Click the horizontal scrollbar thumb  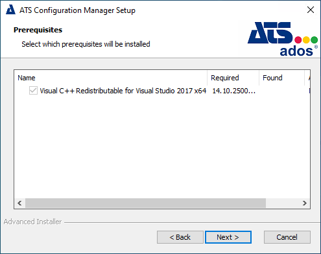[145, 203]
